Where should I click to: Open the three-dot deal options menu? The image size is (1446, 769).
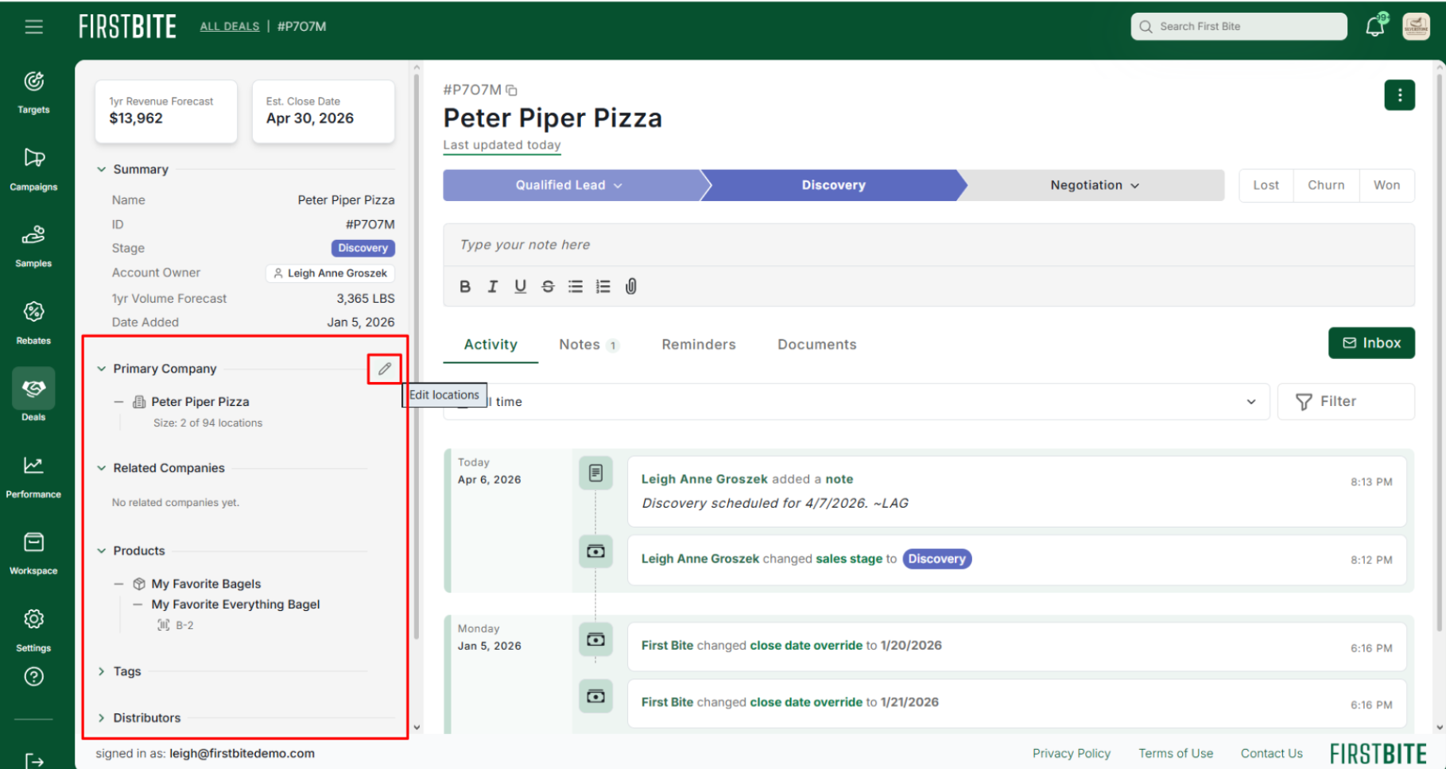(1399, 95)
